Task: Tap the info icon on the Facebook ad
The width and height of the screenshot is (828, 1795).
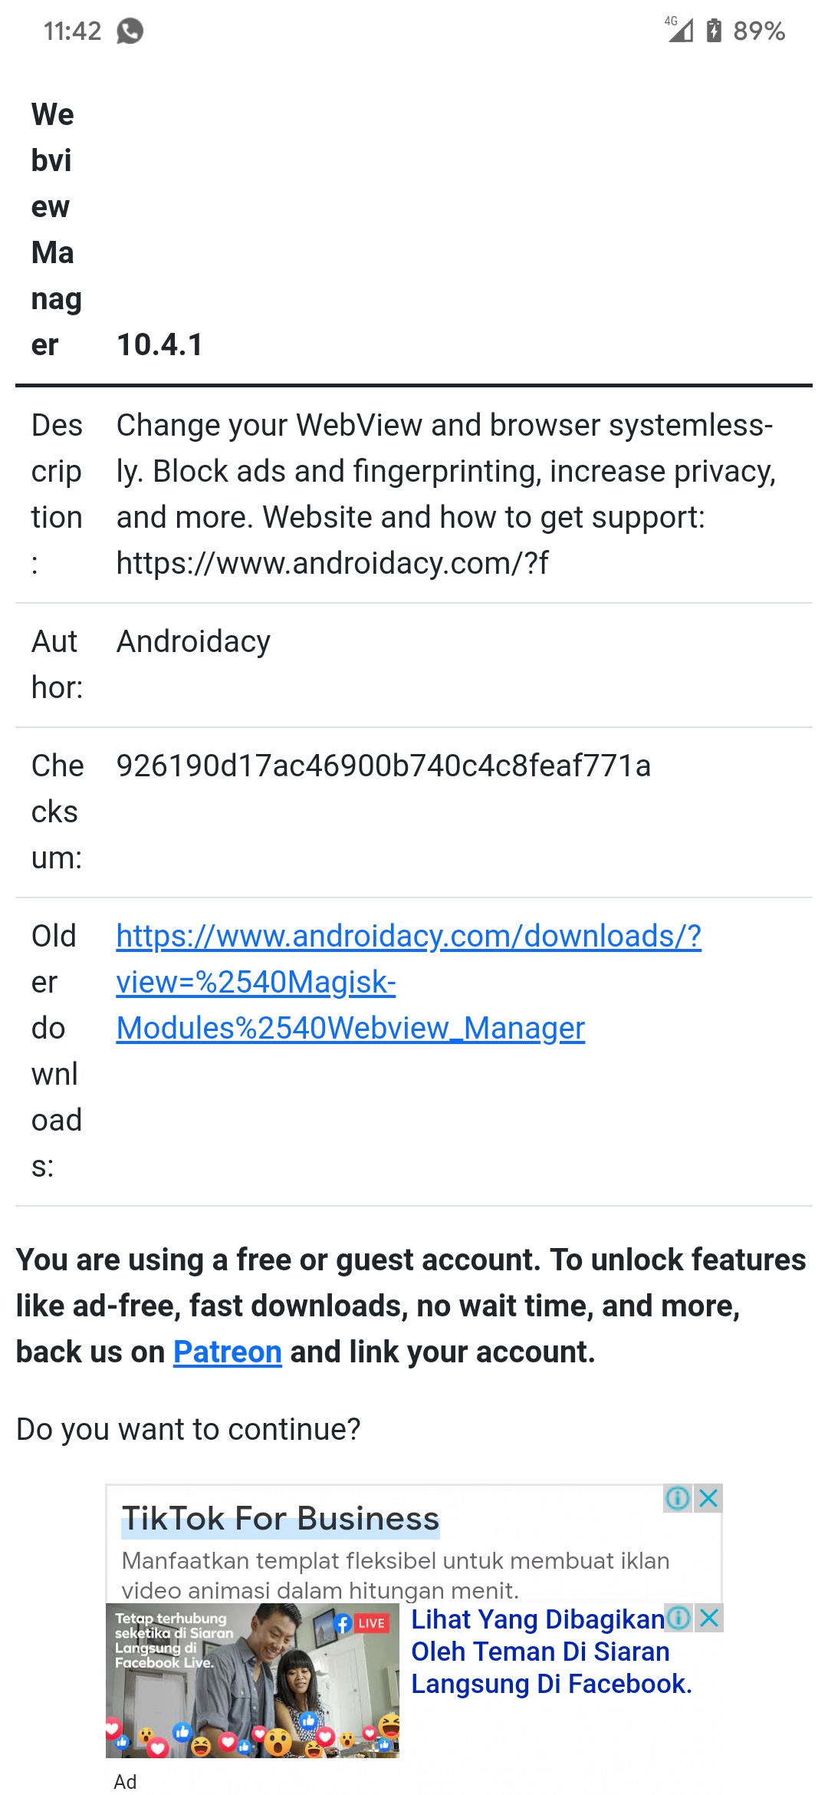Action: 678,1619
